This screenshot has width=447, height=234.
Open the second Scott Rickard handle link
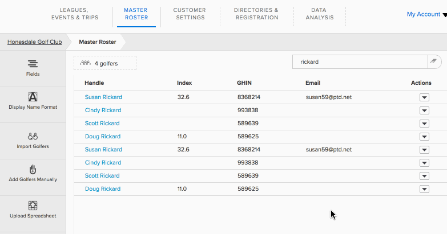(102, 175)
